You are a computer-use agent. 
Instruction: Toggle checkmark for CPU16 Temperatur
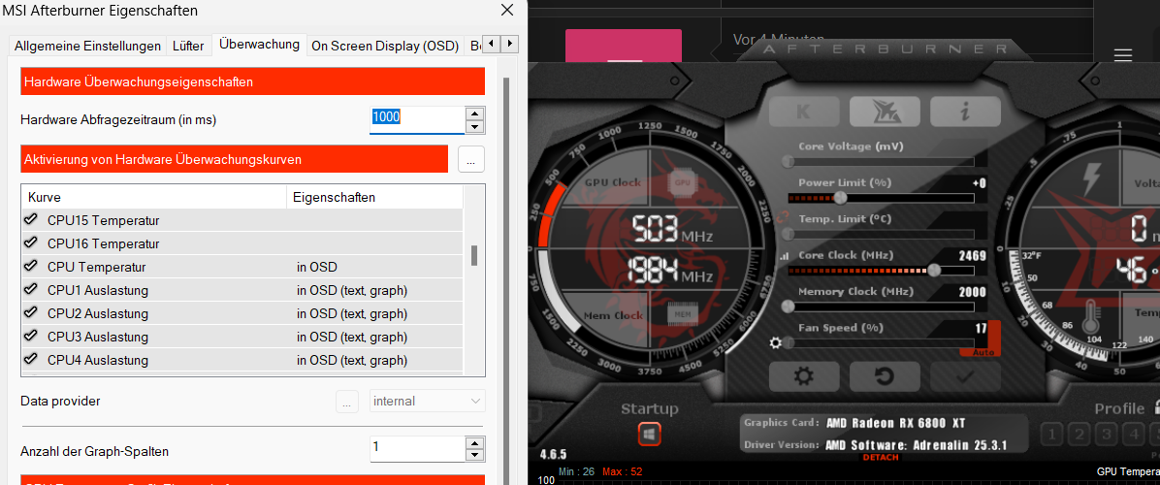[x=30, y=243]
